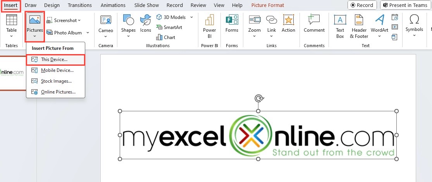
Task: Expand the 3D Models dropdown arrow
Action: click(x=191, y=17)
